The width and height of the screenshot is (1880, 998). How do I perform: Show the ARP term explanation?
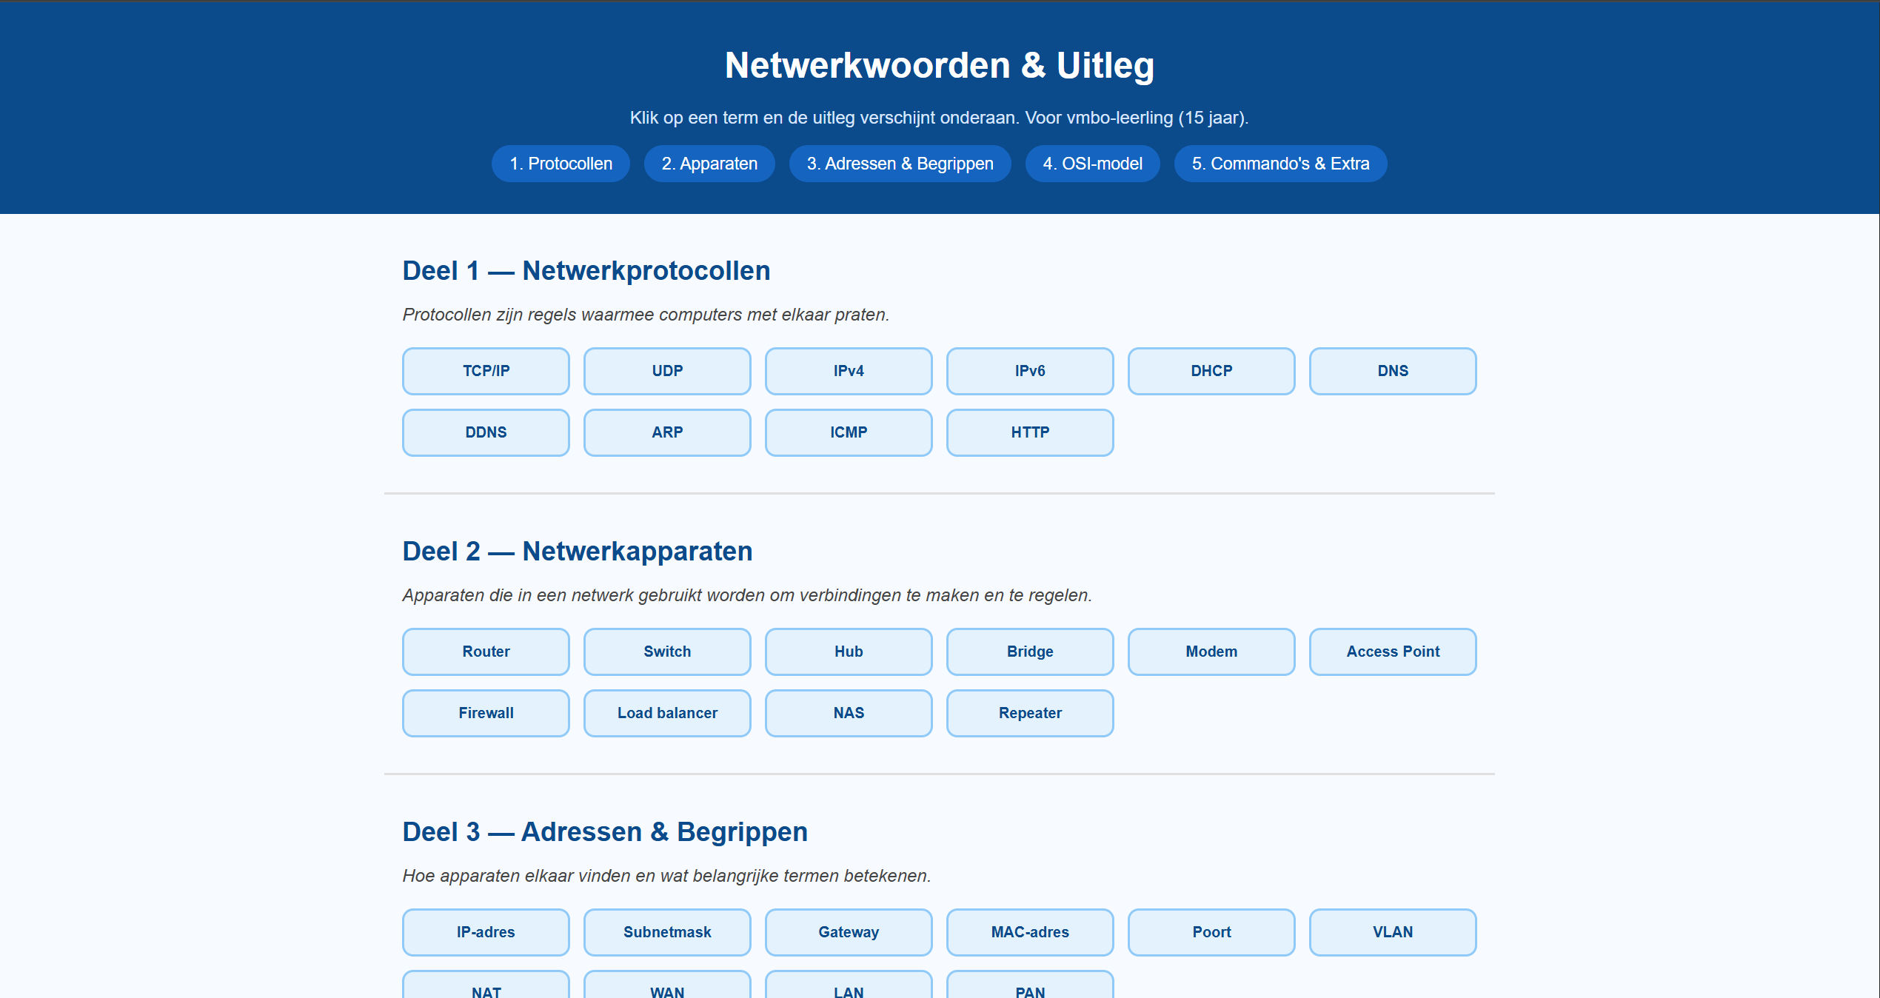pyautogui.click(x=667, y=432)
